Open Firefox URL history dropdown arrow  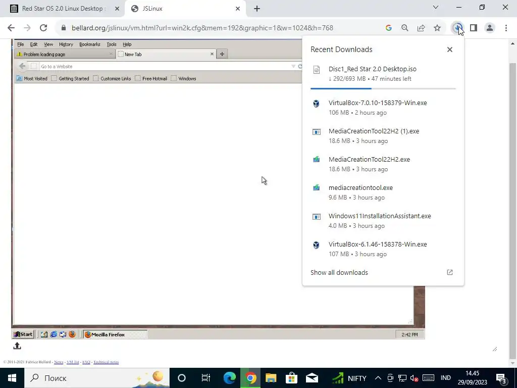tap(293, 66)
